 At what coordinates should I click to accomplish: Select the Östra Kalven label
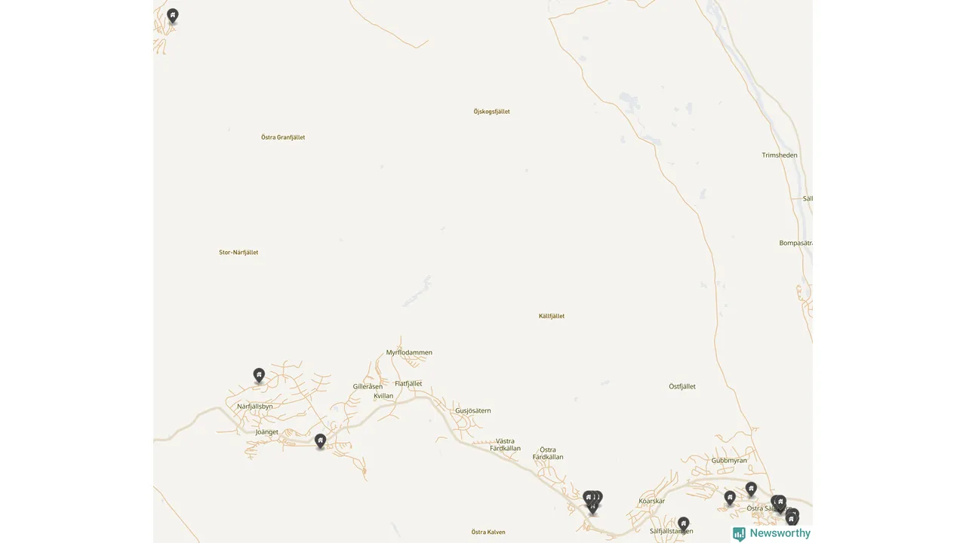click(x=488, y=532)
